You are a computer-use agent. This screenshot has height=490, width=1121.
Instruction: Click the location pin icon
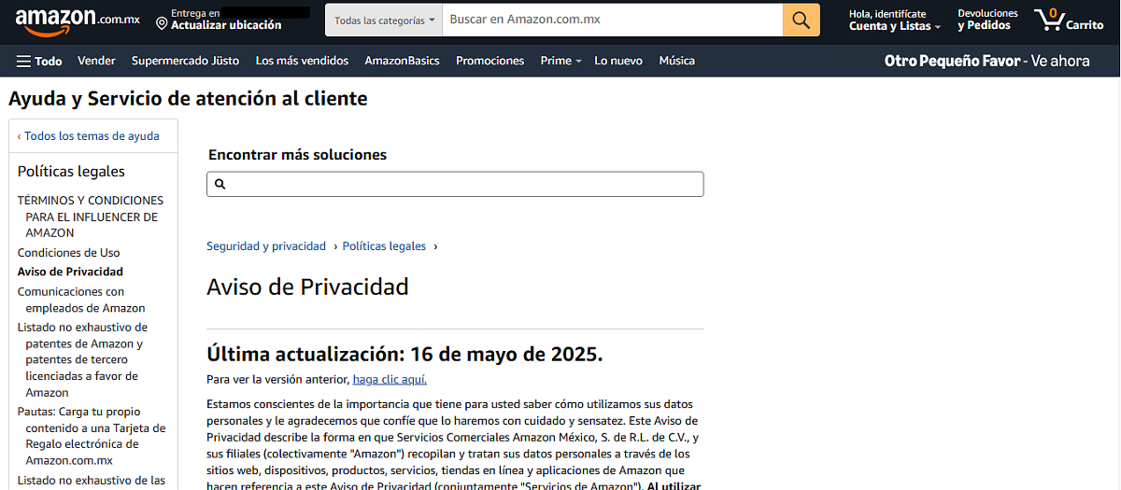pos(162,22)
